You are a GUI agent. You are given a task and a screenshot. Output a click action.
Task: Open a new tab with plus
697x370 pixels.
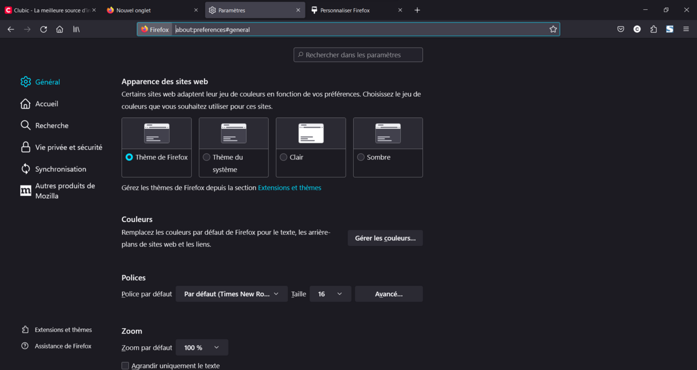click(417, 10)
